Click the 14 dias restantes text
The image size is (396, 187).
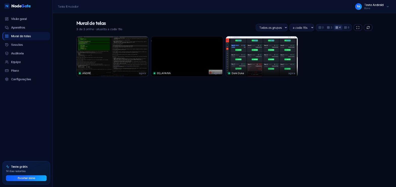[x=16, y=171]
